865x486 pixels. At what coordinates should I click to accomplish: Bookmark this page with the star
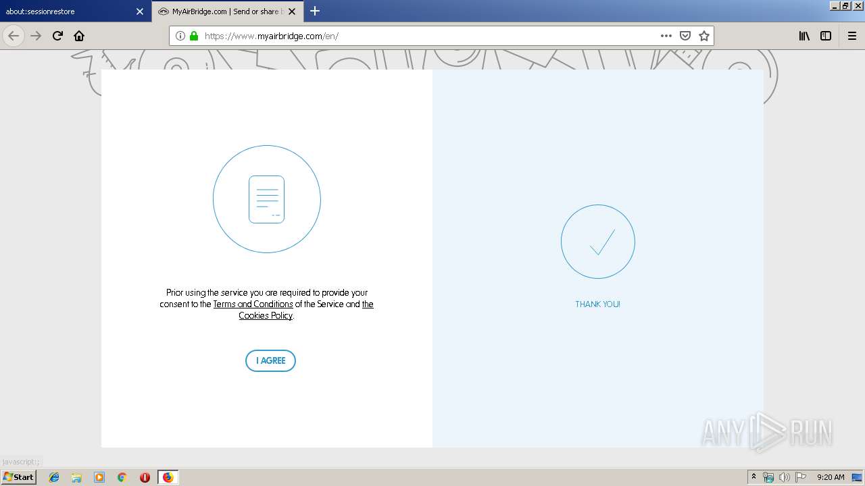(704, 36)
